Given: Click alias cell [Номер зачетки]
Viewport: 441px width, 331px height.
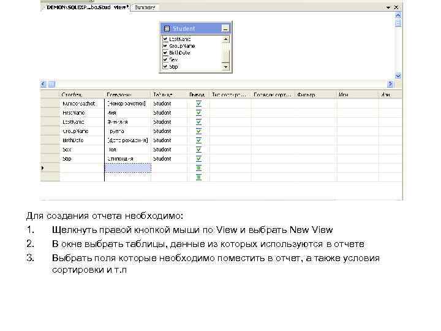Looking at the screenshot, I should click(x=127, y=104).
